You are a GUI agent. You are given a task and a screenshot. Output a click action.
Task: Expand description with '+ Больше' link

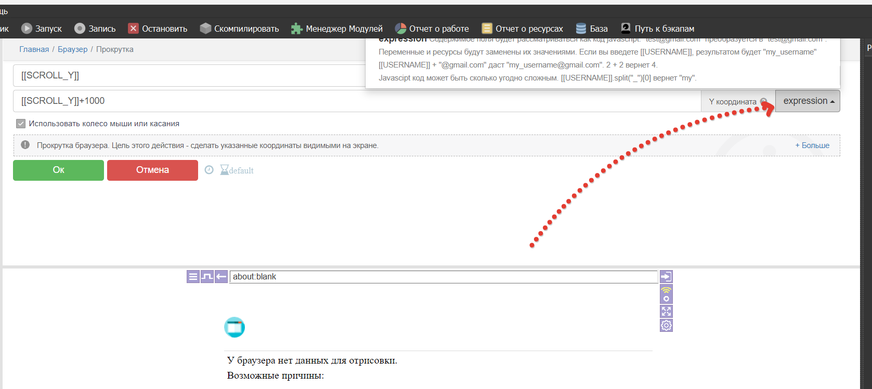coord(812,145)
